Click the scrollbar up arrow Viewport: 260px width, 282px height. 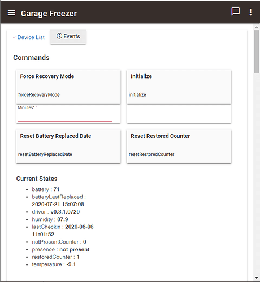[257, 27]
